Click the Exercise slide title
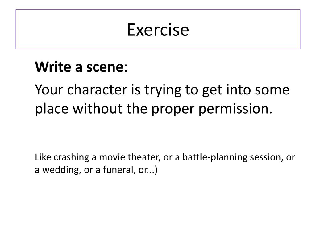 coord(158,30)
